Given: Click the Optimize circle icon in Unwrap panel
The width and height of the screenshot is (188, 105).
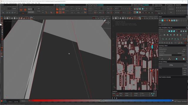Looking at the screenshot, I should coord(25,10).
